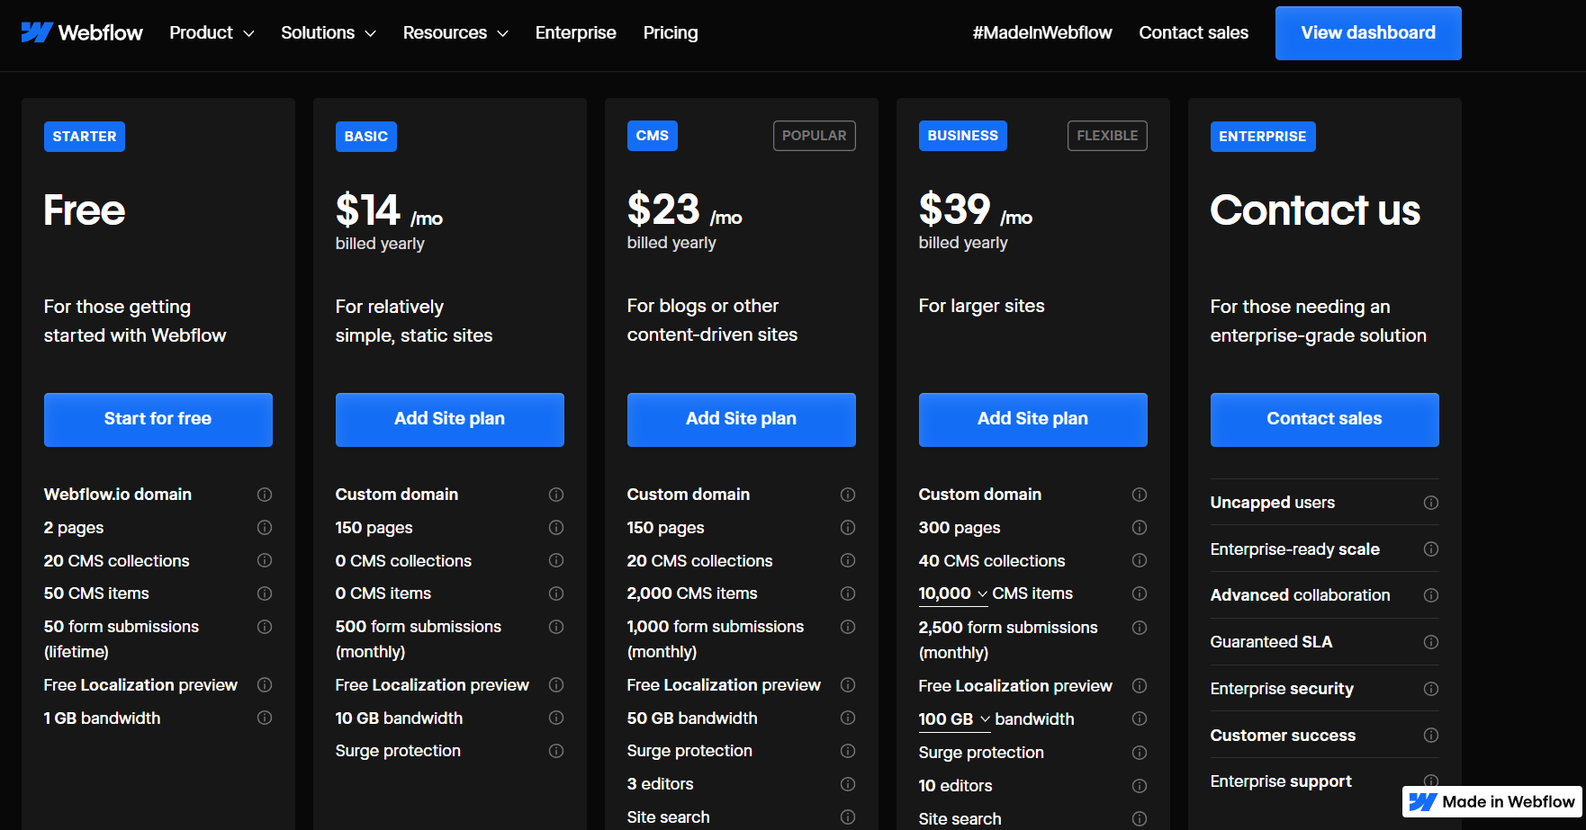Open info for Starter 20 CMS collections
The height and width of the screenshot is (830, 1586).
265,560
